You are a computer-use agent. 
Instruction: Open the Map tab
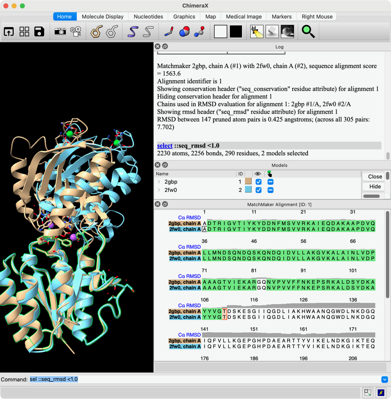tap(211, 17)
